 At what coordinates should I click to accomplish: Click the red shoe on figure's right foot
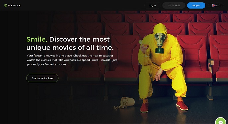144,107
